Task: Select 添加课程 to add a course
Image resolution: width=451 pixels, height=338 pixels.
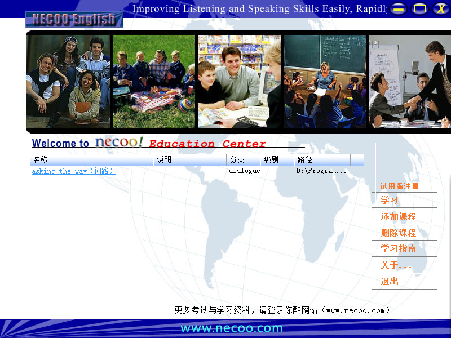Action: pos(399,216)
